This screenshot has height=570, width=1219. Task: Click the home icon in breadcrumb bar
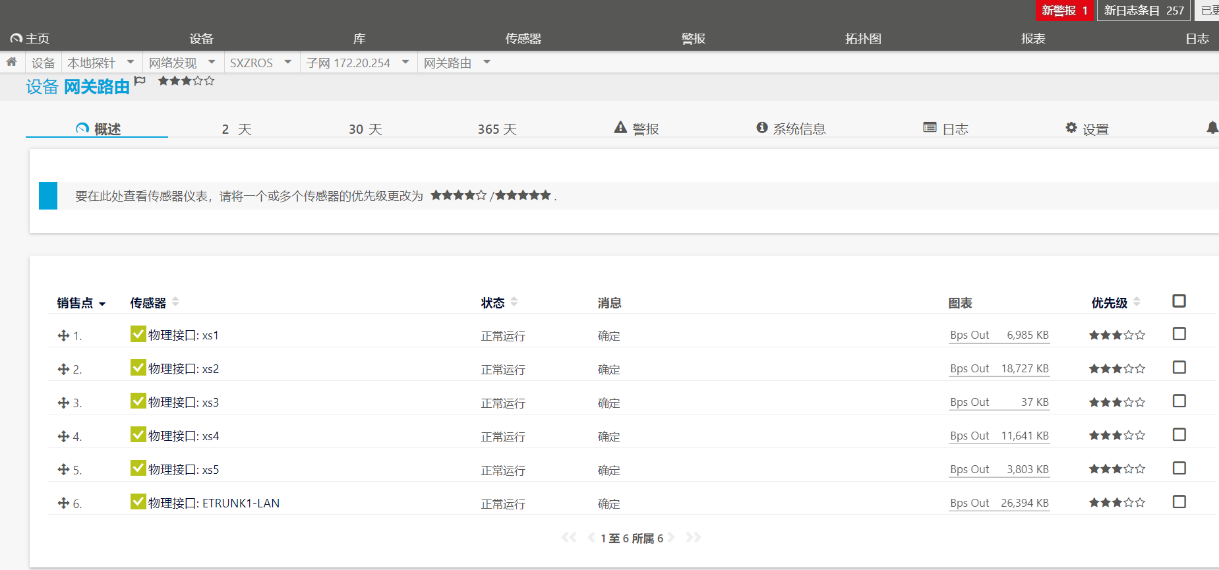11,62
